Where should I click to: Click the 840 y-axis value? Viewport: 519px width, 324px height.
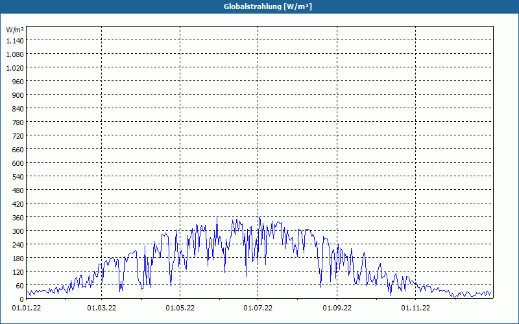coord(18,109)
